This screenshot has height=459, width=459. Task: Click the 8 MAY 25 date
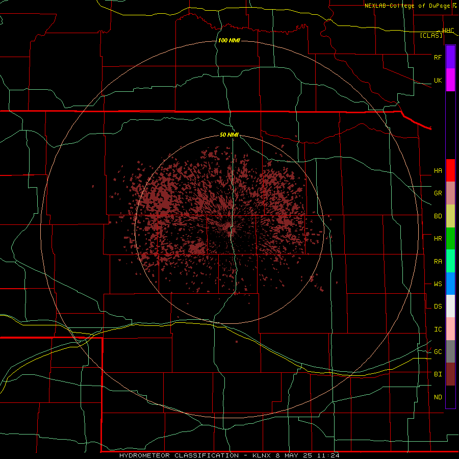293,455
